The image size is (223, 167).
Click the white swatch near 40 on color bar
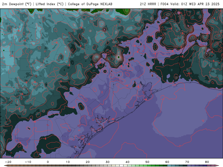pos(122,166)
